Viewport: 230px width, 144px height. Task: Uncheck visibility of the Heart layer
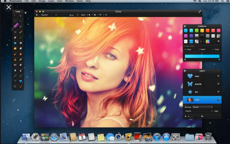(x=218, y=76)
